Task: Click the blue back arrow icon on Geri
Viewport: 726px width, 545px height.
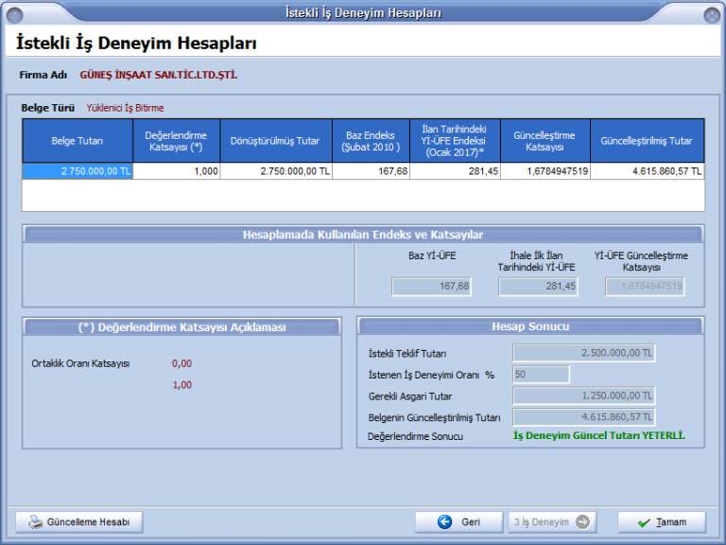Action: 444,522
